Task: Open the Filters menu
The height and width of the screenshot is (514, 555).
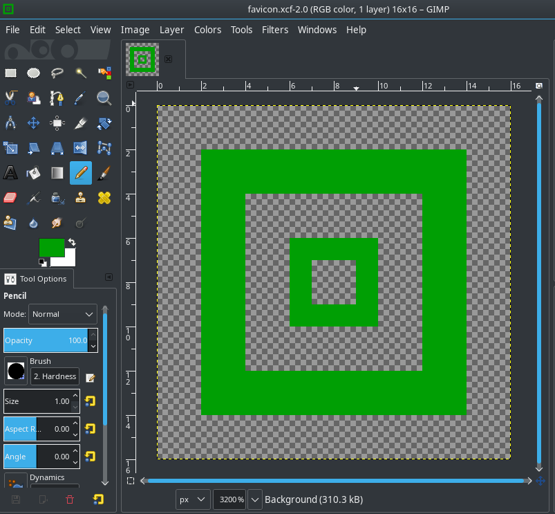Action: [x=275, y=30]
